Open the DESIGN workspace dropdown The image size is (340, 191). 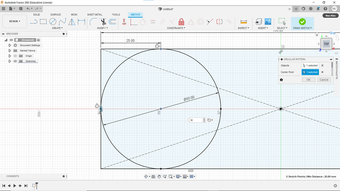click(15, 21)
